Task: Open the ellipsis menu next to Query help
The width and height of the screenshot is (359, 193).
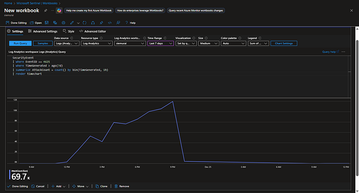Action: [x=343, y=52]
